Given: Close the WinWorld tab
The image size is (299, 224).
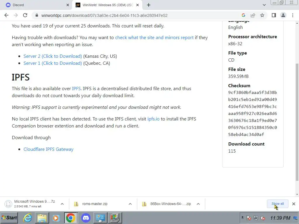Looking at the screenshot, I should pyautogui.click(x=138, y=5).
